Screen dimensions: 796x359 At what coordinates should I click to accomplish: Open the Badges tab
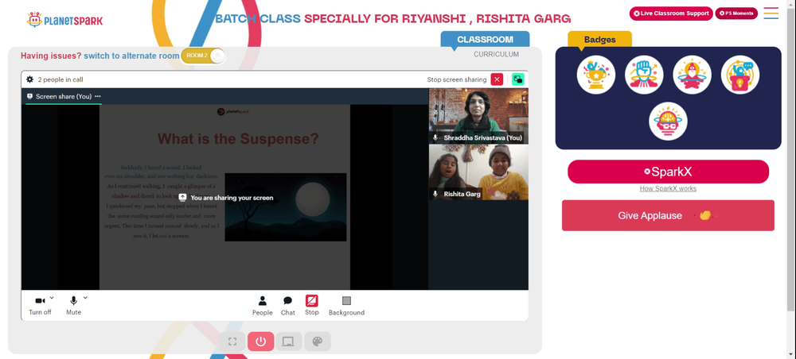pyautogui.click(x=599, y=40)
